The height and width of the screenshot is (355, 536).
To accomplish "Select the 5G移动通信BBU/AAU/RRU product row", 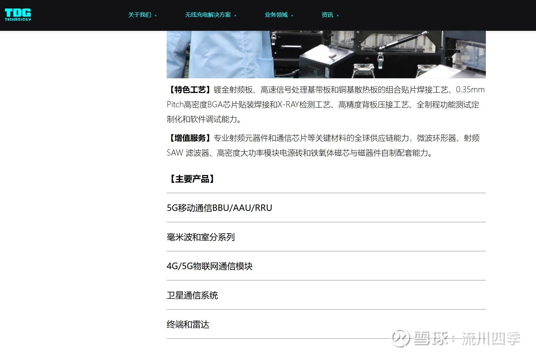I will pos(326,208).
